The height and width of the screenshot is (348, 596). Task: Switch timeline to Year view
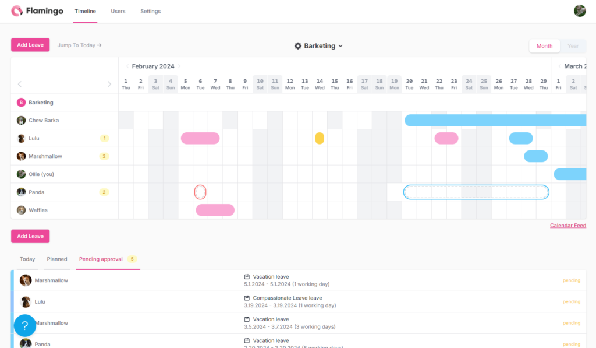tap(573, 46)
